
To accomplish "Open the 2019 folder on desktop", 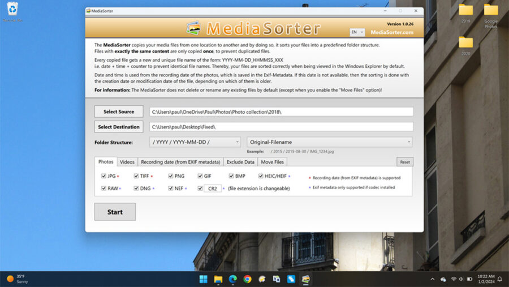I will (465, 11).
